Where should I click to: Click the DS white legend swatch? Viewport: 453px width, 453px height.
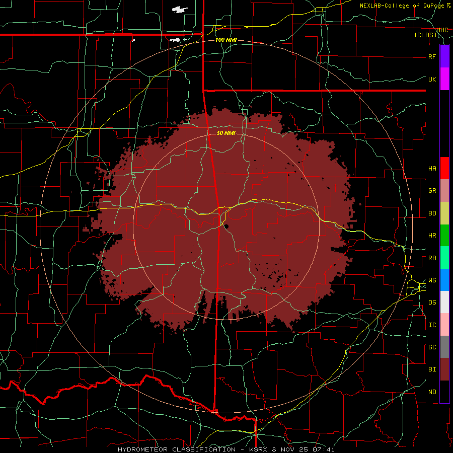(444, 302)
